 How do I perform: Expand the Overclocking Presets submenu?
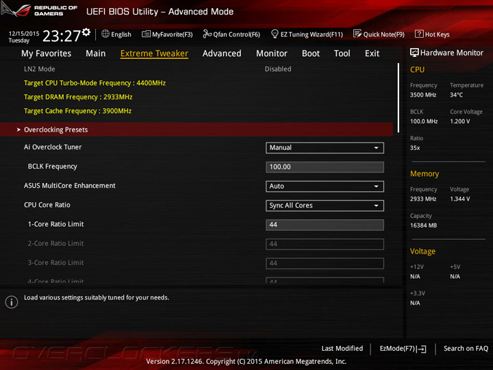click(x=197, y=129)
